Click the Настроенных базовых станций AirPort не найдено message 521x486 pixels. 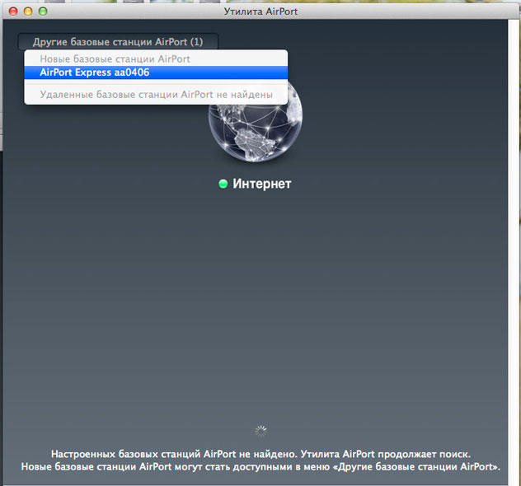point(260,454)
